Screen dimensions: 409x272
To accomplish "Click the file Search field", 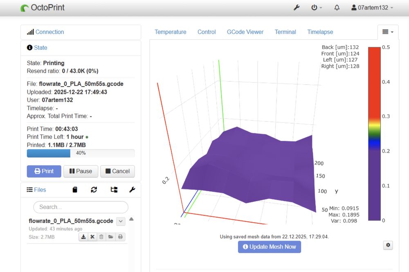I will [81, 207].
